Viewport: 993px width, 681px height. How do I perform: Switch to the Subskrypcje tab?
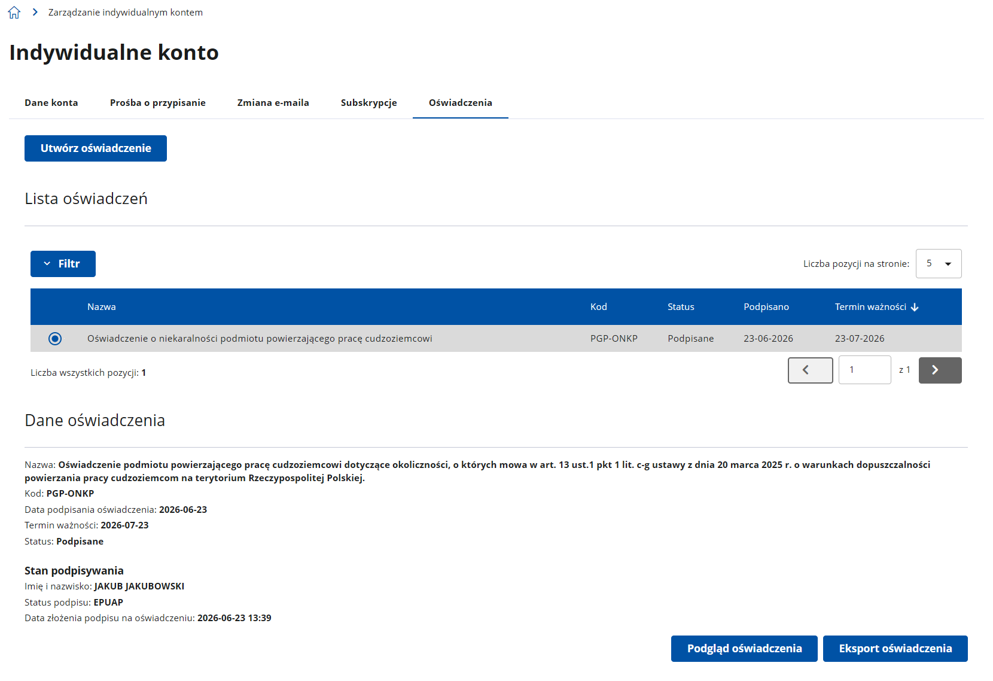[369, 103]
